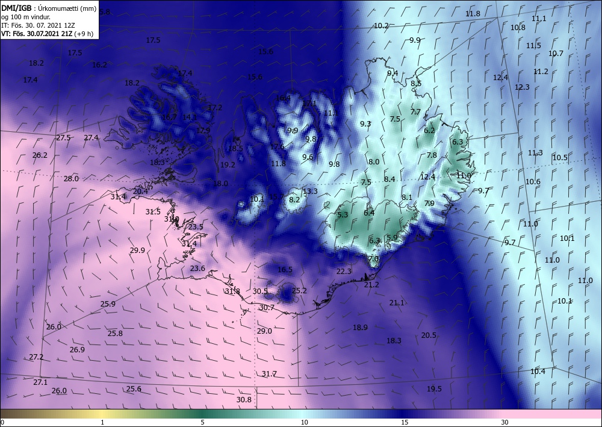The width and height of the screenshot is (602, 427).
Task: Click the 21.2 value on south coast
Action: [x=371, y=284]
